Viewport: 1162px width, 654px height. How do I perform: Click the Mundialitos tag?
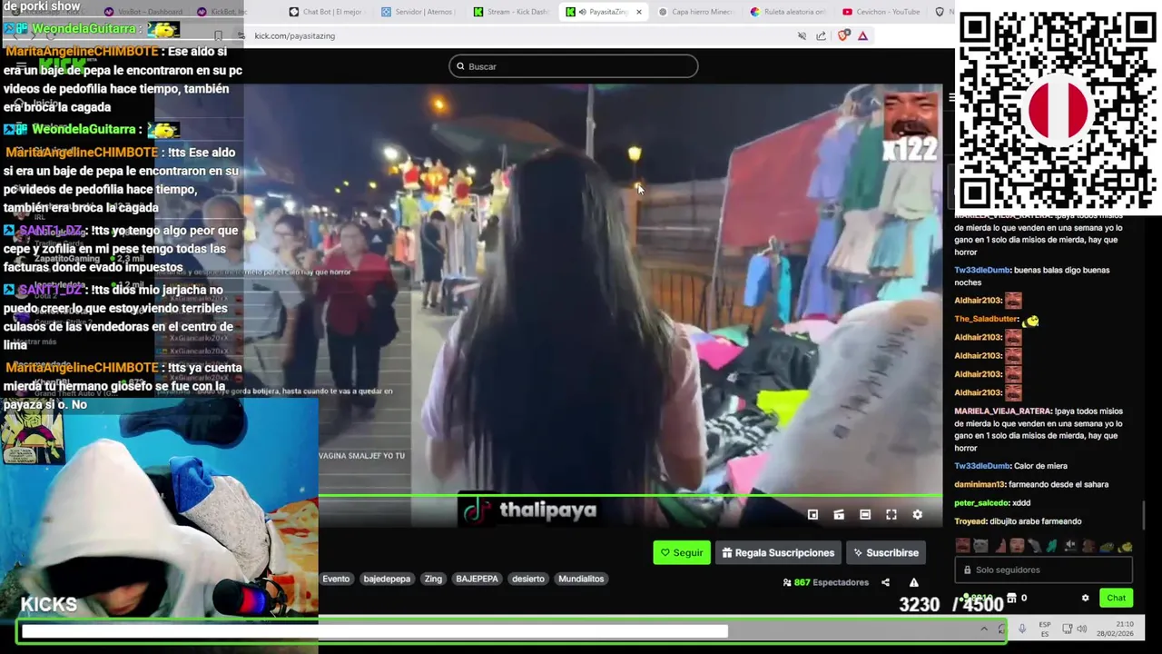pos(581,579)
